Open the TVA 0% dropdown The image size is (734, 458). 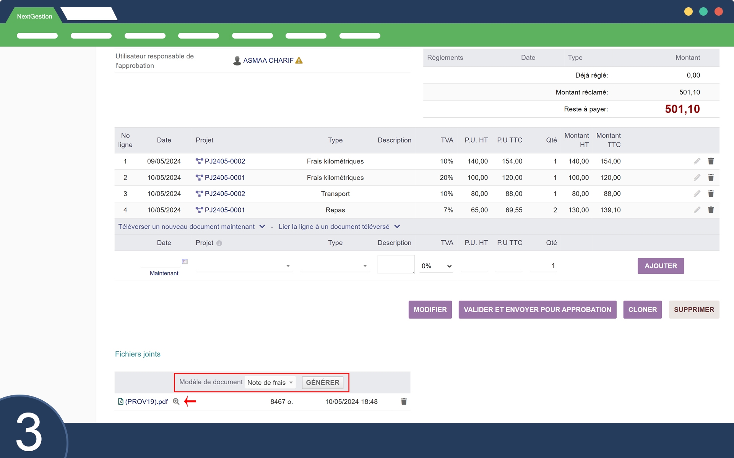[x=436, y=266]
